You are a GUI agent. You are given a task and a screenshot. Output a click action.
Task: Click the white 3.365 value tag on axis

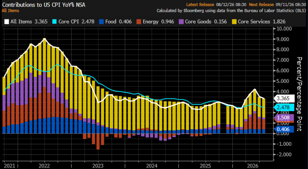coord(284,99)
